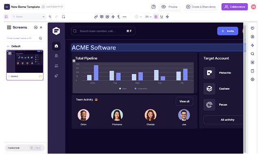
Task: Click the Cashew account row
Action: pyautogui.click(x=223, y=89)
